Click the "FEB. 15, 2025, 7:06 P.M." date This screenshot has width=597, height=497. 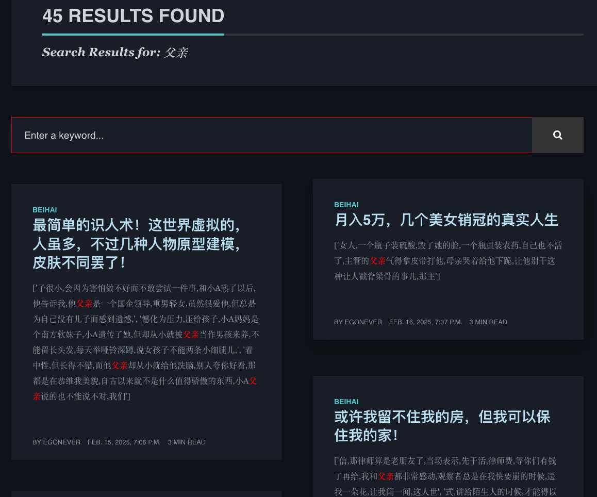(124, 442)
